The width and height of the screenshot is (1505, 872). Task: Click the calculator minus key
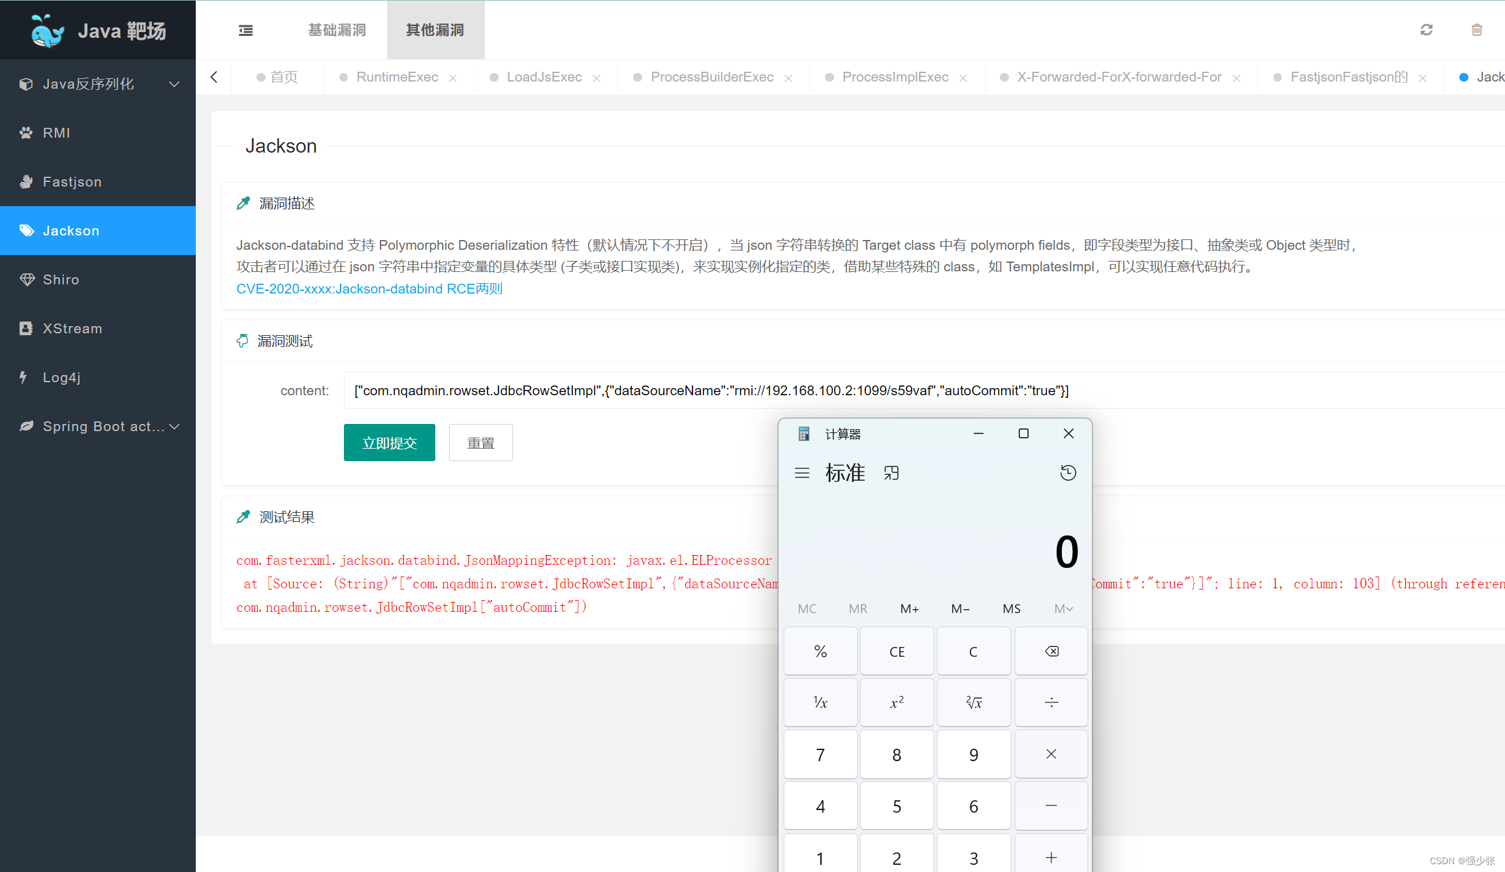[1051, 805]
